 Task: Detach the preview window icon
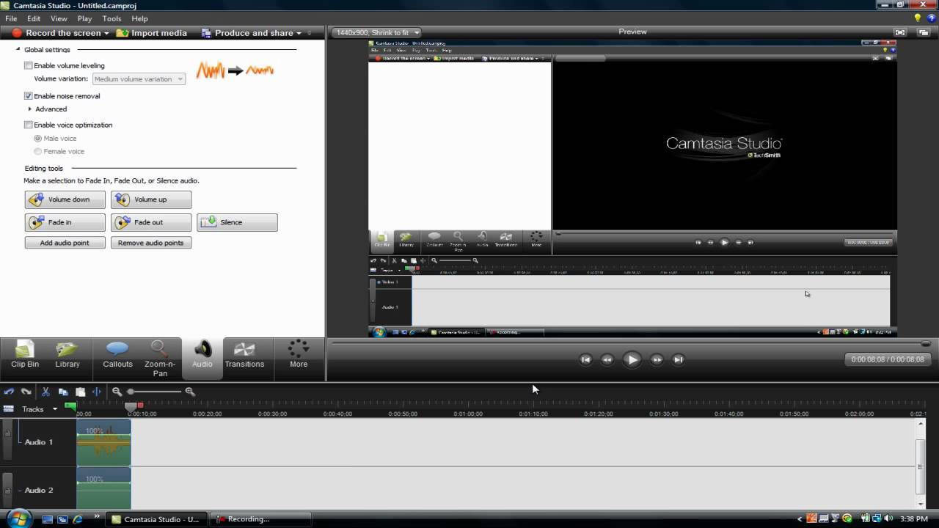(x=924, y=32)
